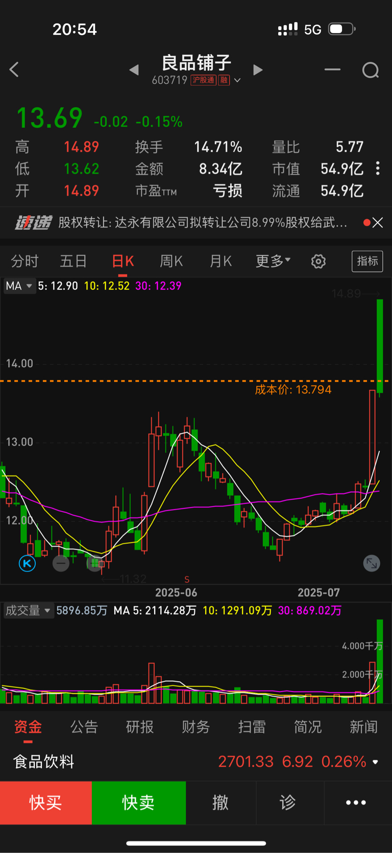Select the 日K tab
The width and height of the screenshot is (392, 853).
(x=122, y=261)
